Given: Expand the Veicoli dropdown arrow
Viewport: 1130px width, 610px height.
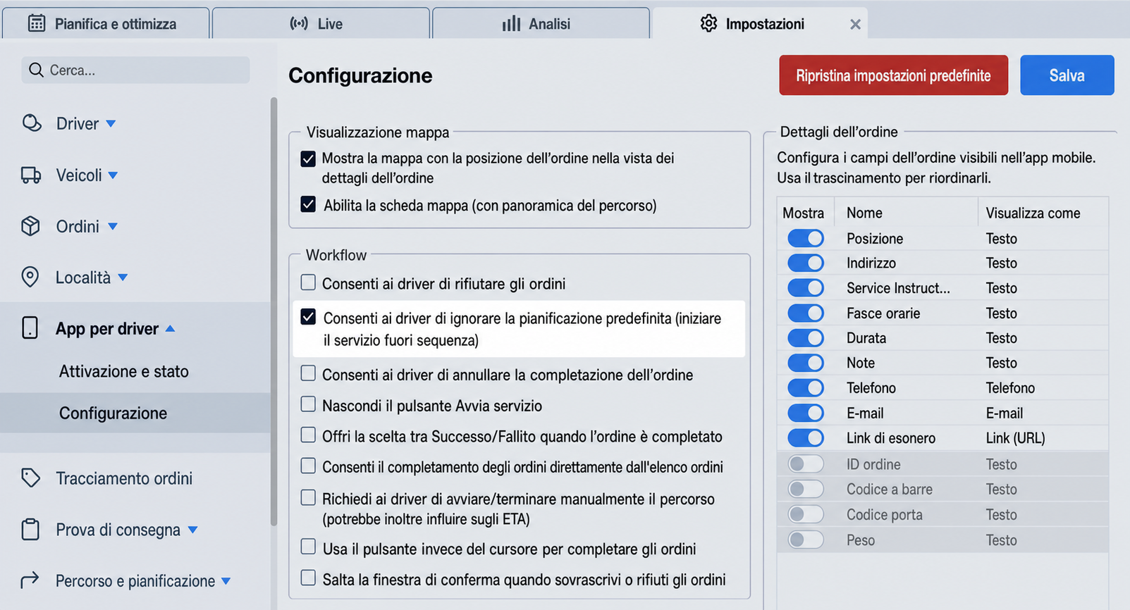Looking at the screenshot, I should pos(113,175).
